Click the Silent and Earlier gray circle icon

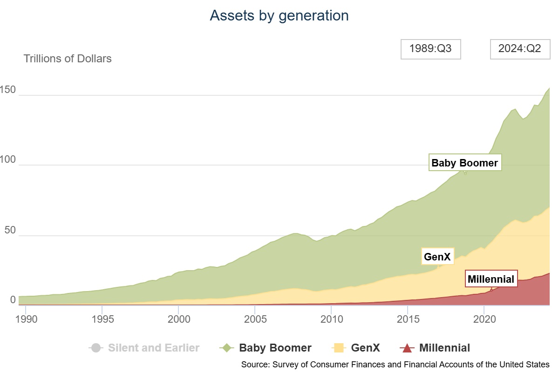click(96, 348)
